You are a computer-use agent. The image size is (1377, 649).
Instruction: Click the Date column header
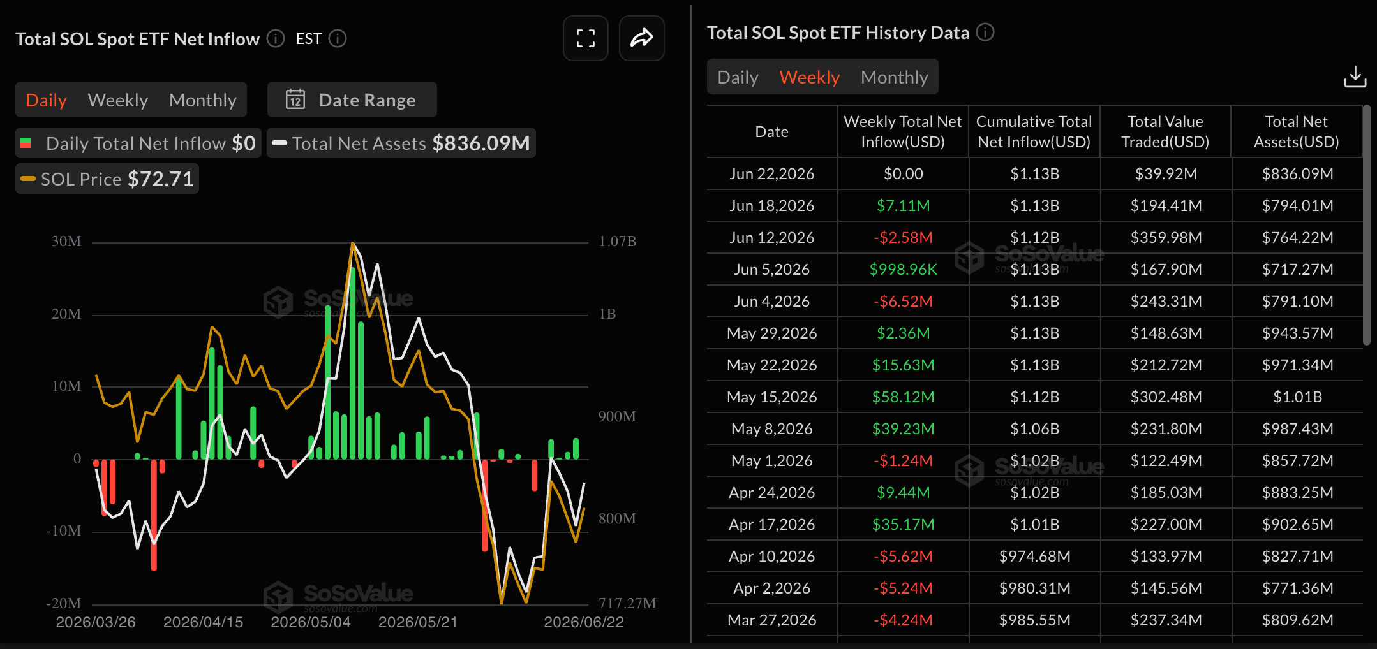click(771, 132)
